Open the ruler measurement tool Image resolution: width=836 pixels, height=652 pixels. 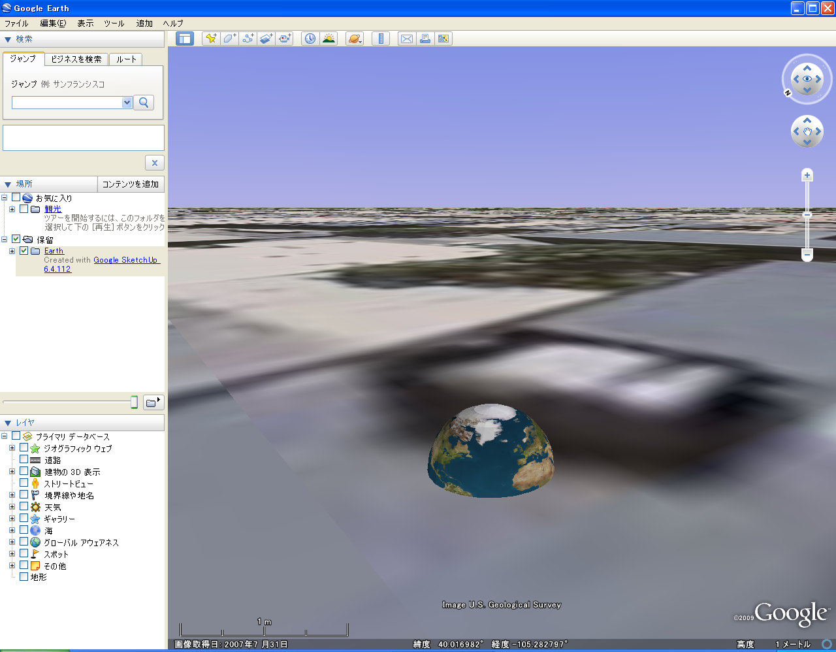pos(380,39)
